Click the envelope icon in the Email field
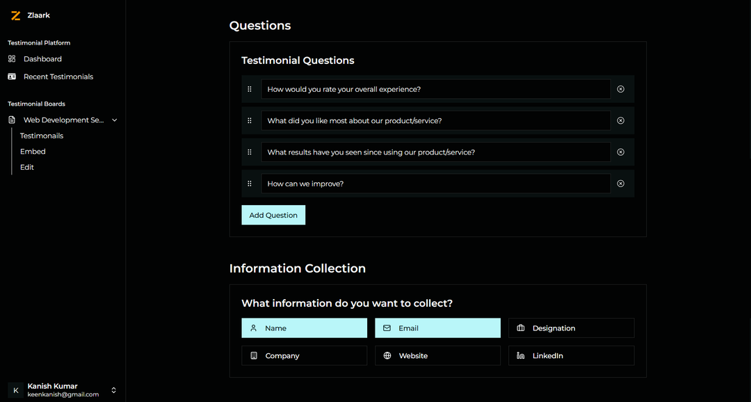This screenshot has width=751, height=402. tap(387, 328)
